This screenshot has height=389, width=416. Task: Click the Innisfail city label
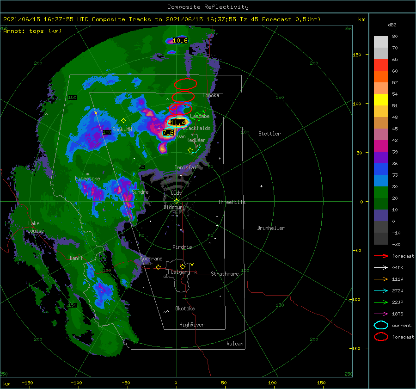[187, 167]
